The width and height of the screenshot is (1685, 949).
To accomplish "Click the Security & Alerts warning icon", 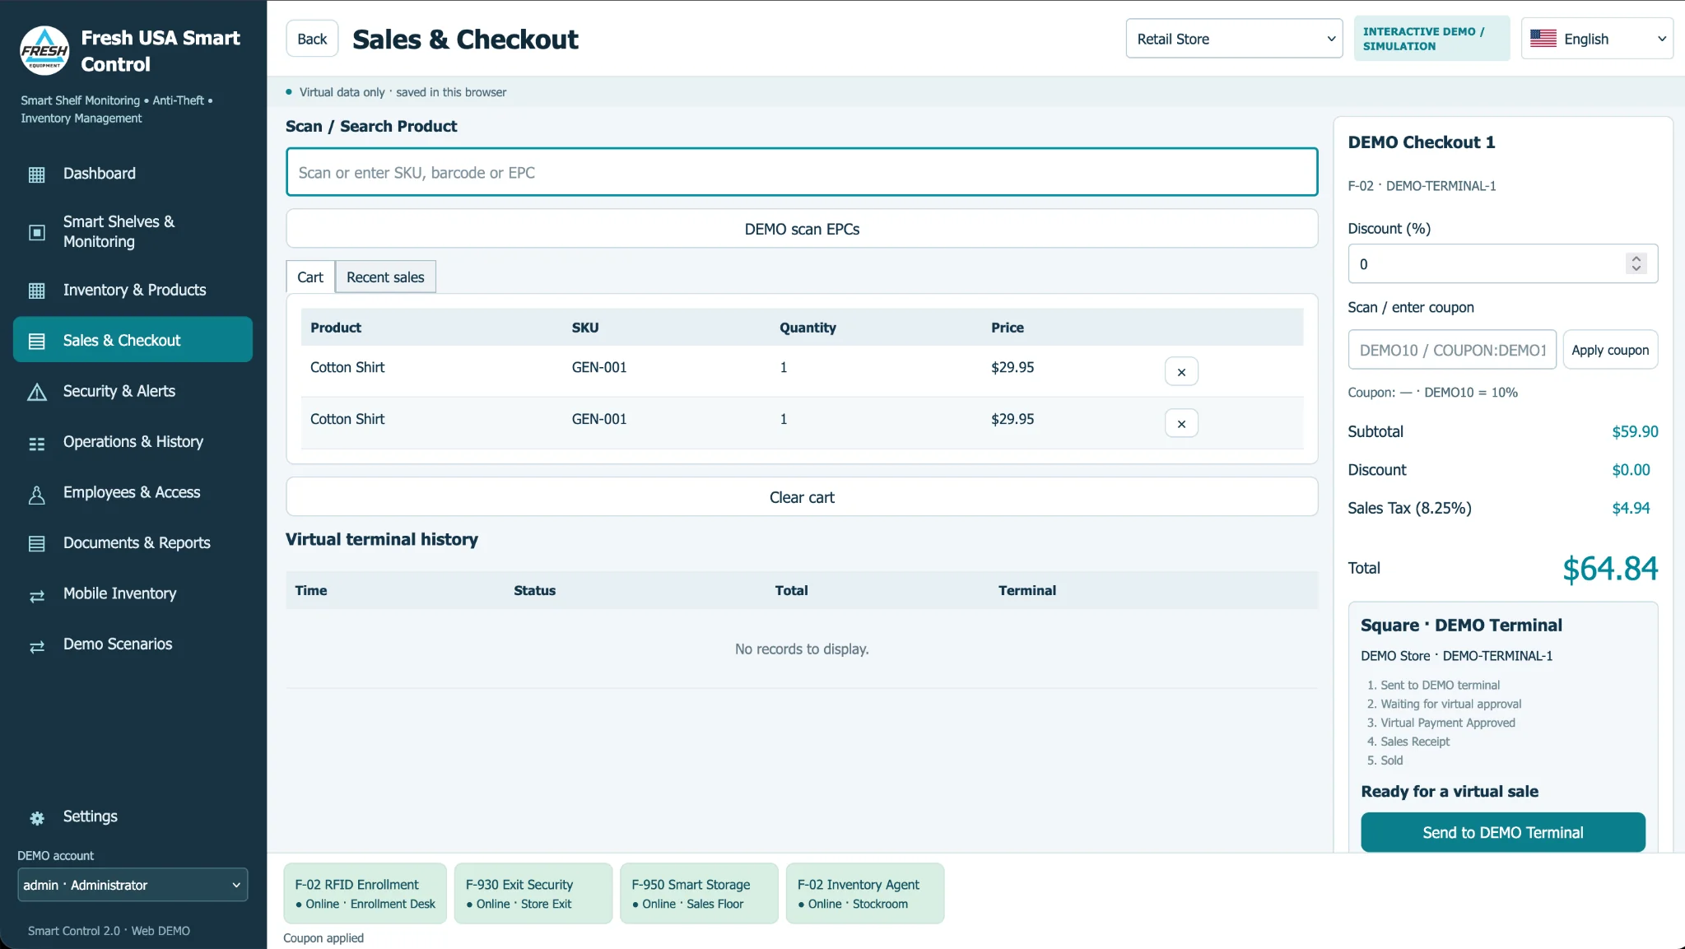I will point(37,392).
